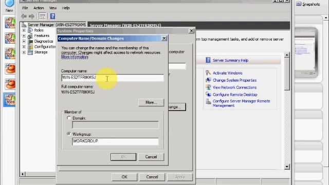This screenshot has width=329, height=185.
Task: Click the View Network Connections icon
Action: click(x=208, y=87)
